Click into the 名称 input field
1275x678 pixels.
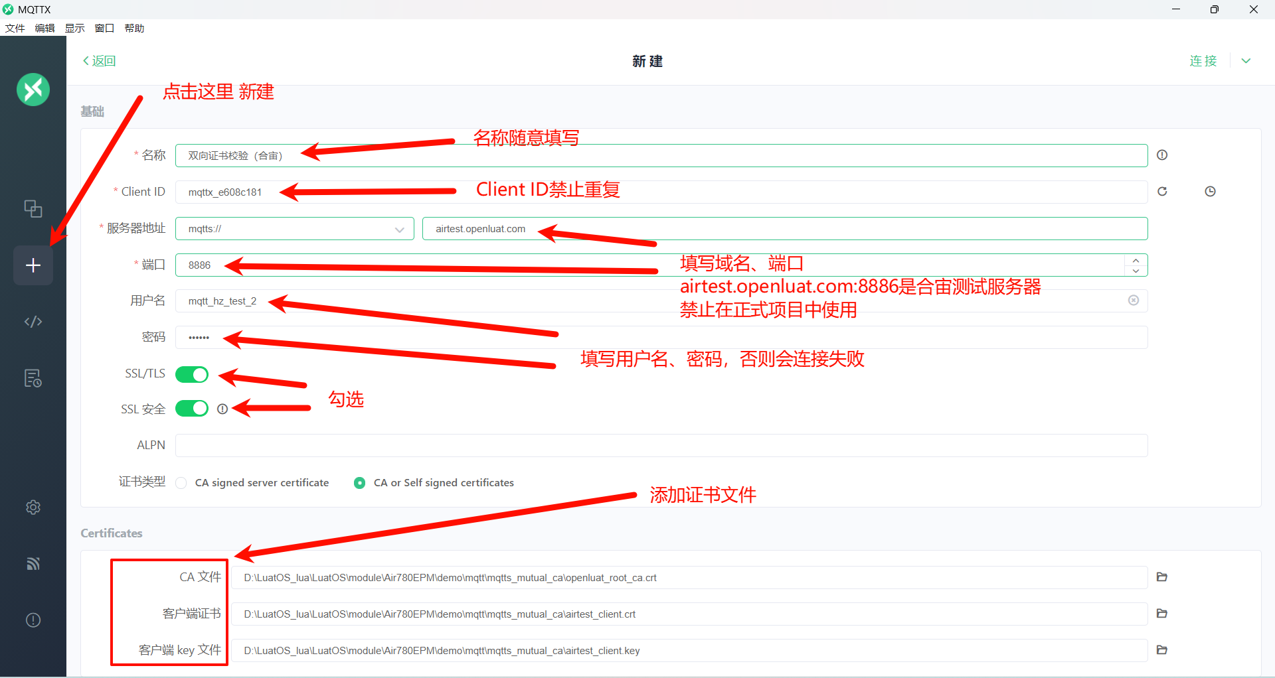click(661, 155)
